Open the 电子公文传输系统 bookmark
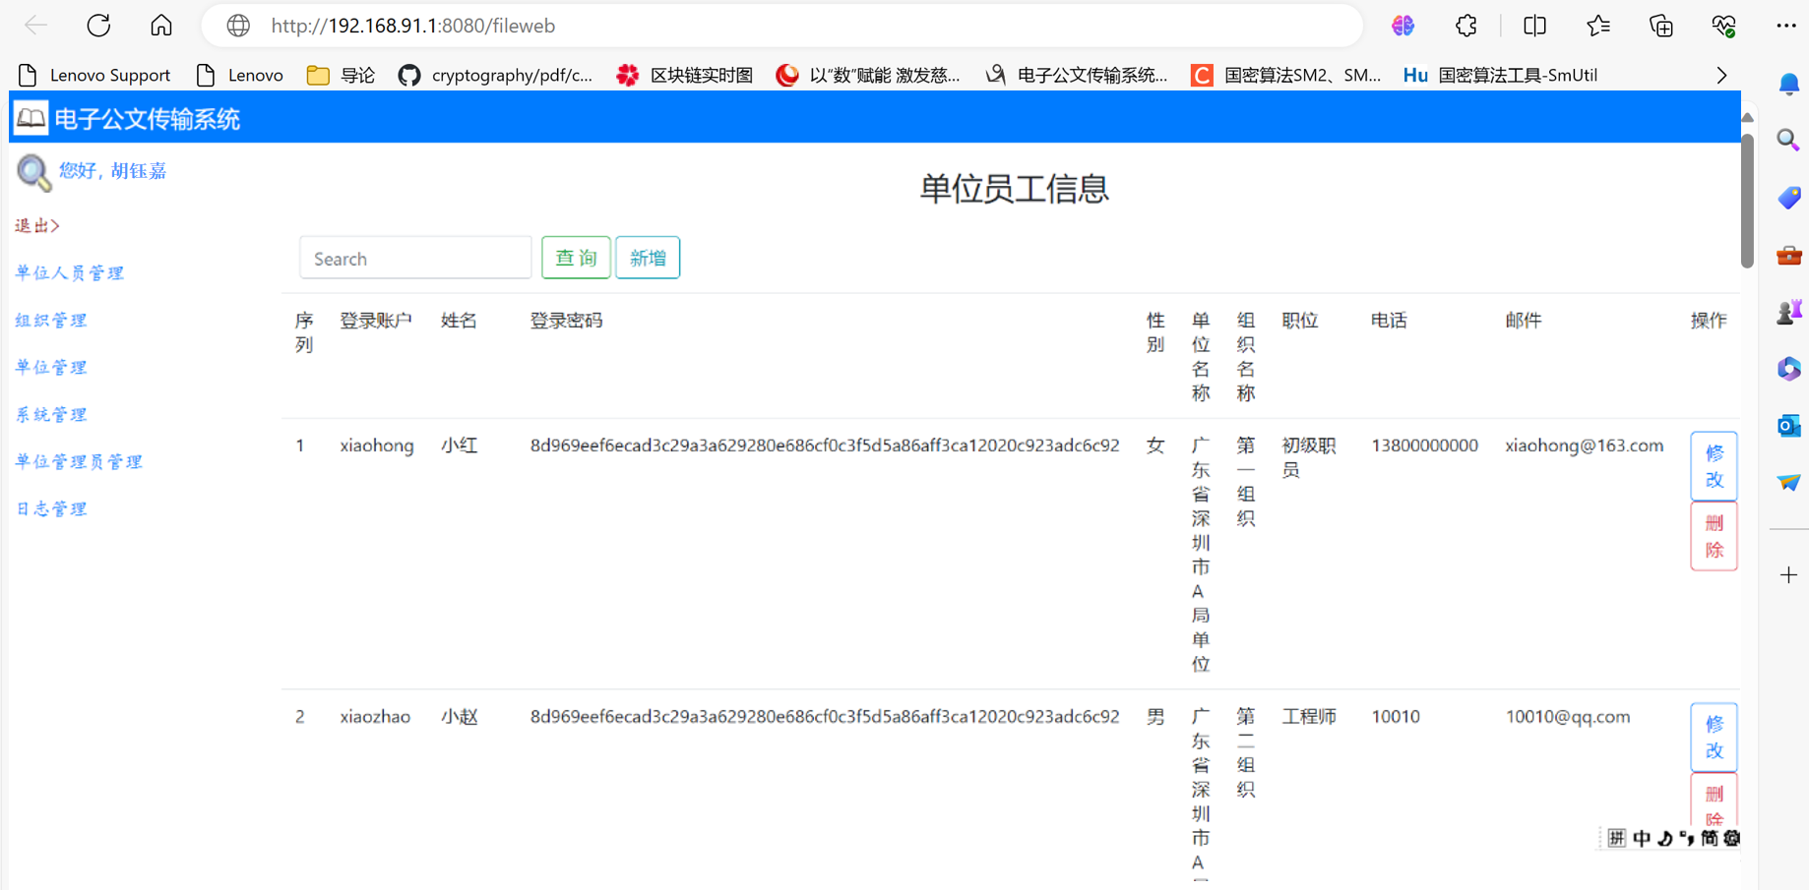 1077,75
